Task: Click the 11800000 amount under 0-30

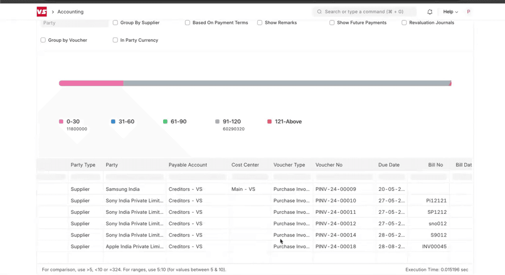Action: click(x=77, y=129)
